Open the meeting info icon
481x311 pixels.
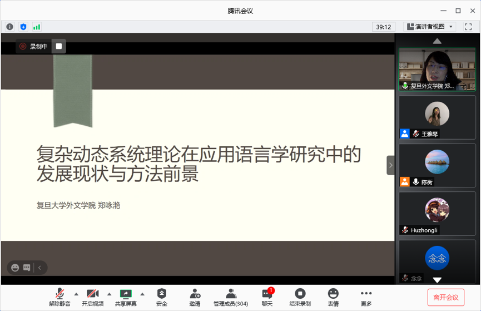(9, 27)
